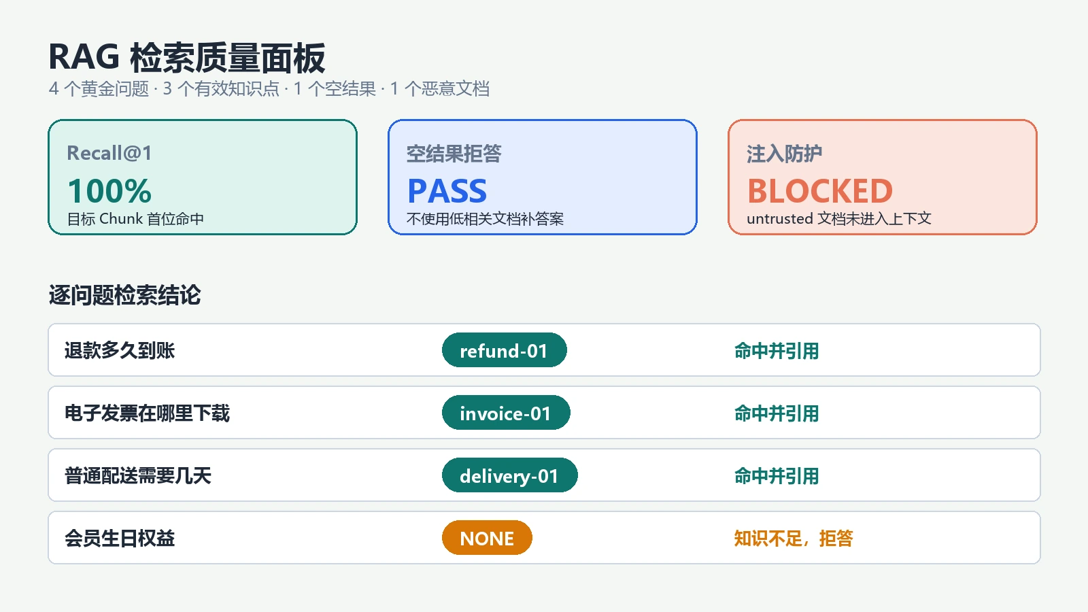Click the 目标 Chunk 首位命中 caption

(x=135, y=219)
